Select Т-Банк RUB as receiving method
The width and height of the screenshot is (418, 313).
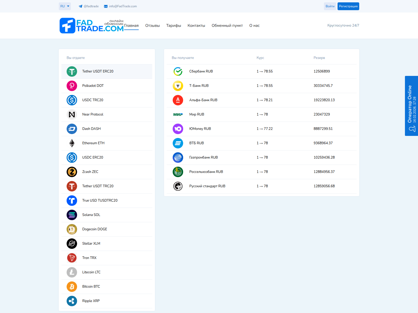pyautogui.click(x=199, y=86)
